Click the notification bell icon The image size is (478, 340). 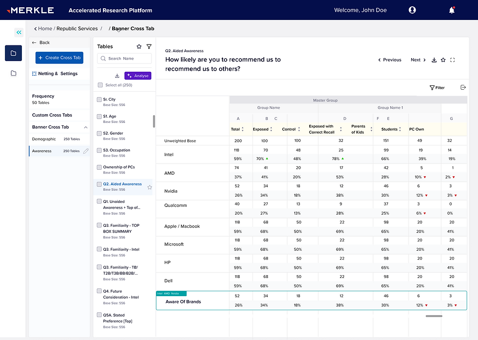452,10
